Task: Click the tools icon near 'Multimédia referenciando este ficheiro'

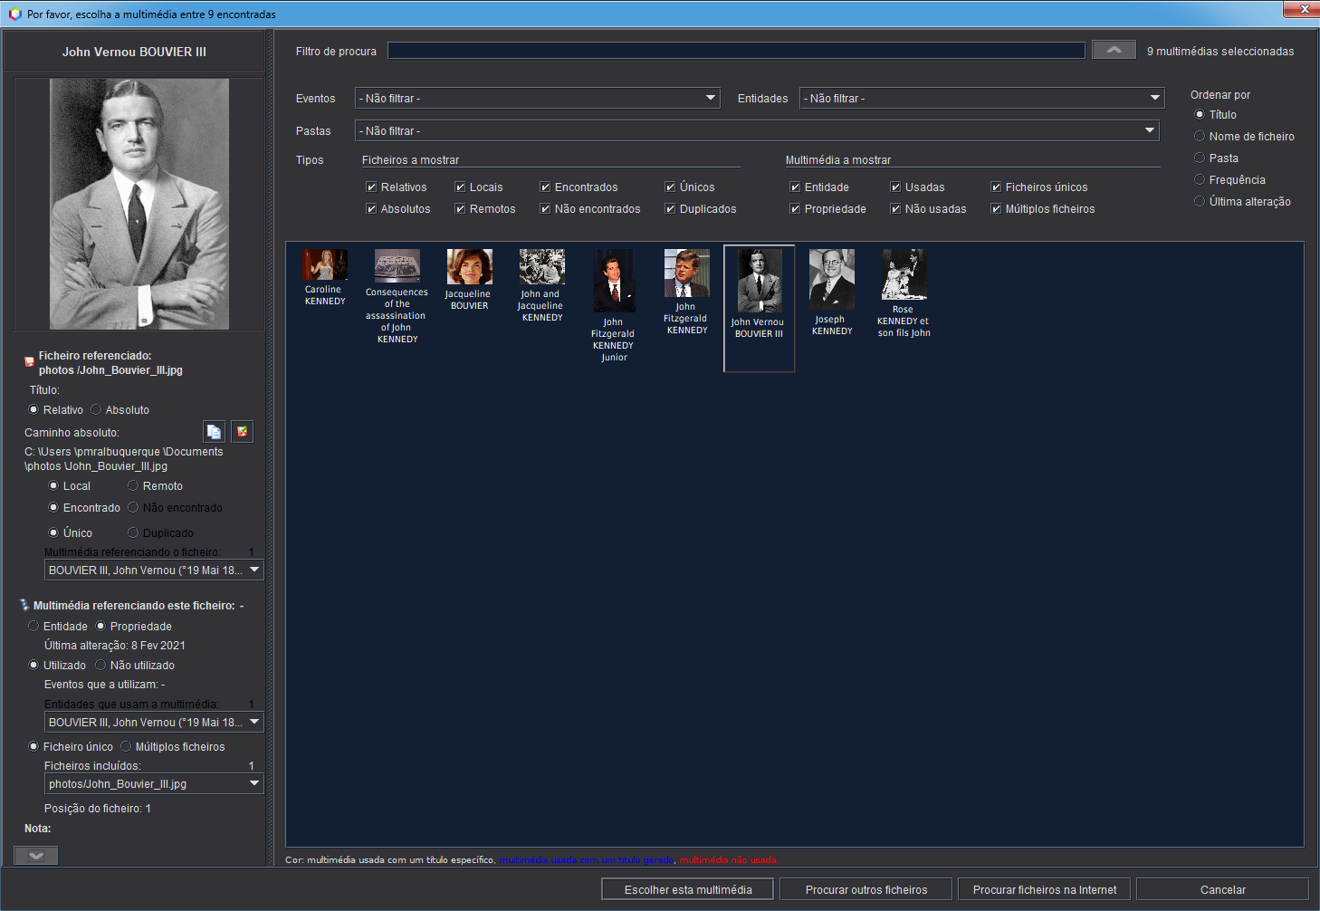Action: click(26, 604)
